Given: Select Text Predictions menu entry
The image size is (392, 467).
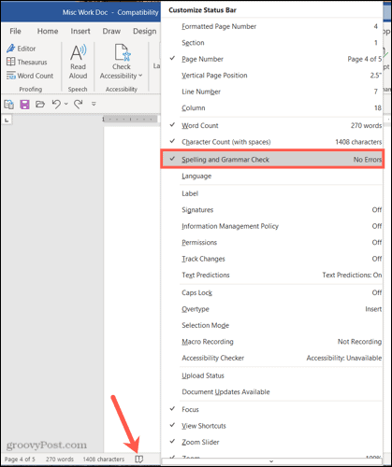Looking at the screenshot, I should (272, 275).
